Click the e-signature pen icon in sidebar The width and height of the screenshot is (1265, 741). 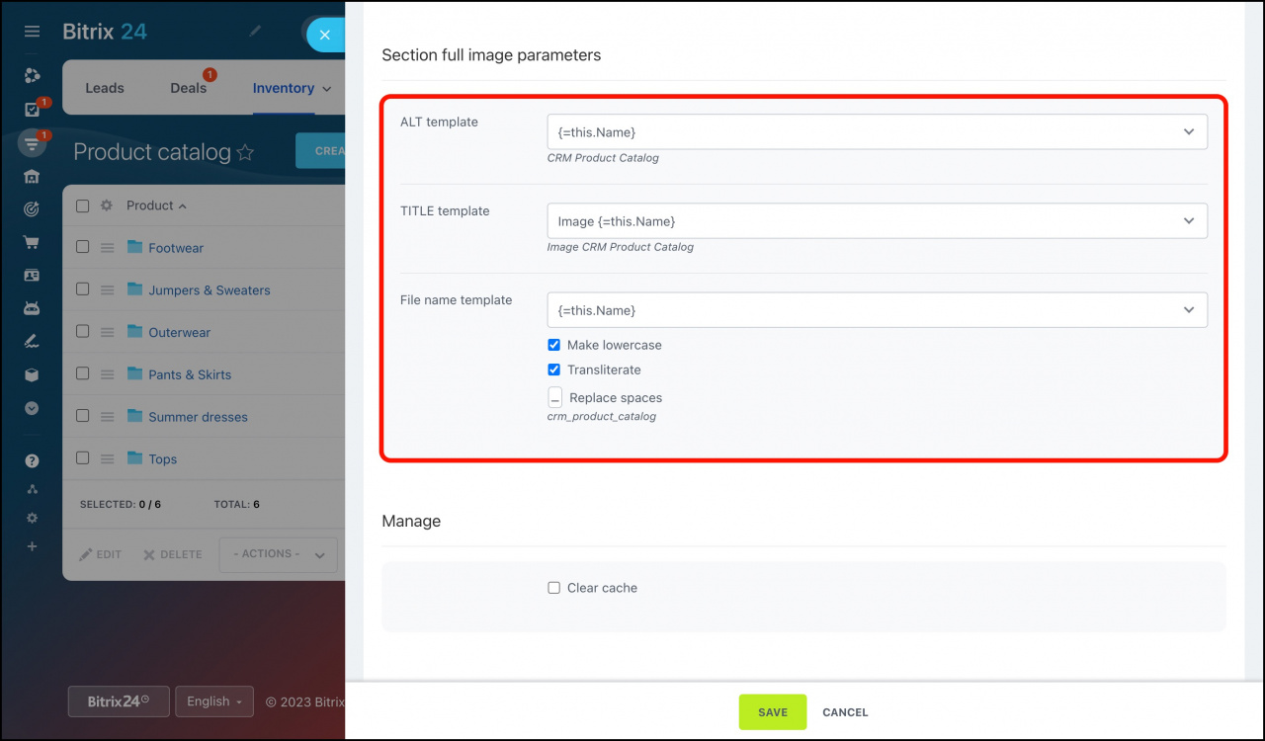tap(32, 342)
